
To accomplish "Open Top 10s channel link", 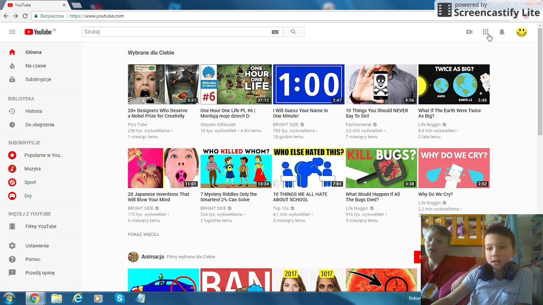I will pyautogui.click(x=281, y=208).
